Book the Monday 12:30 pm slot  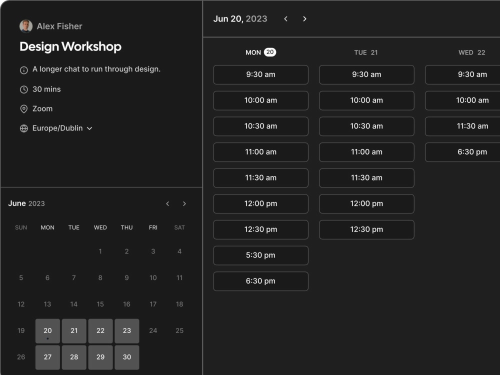coord(261,229)
